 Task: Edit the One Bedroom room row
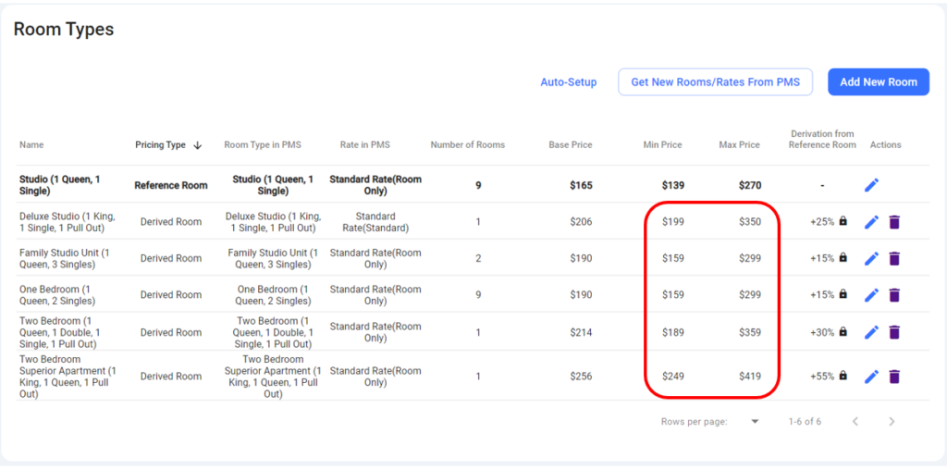point(871,295)
